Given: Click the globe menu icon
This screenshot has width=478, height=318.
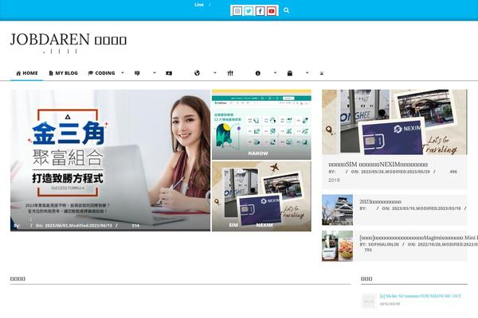Looking at the screenshot, I should click(x=197, y=73).
